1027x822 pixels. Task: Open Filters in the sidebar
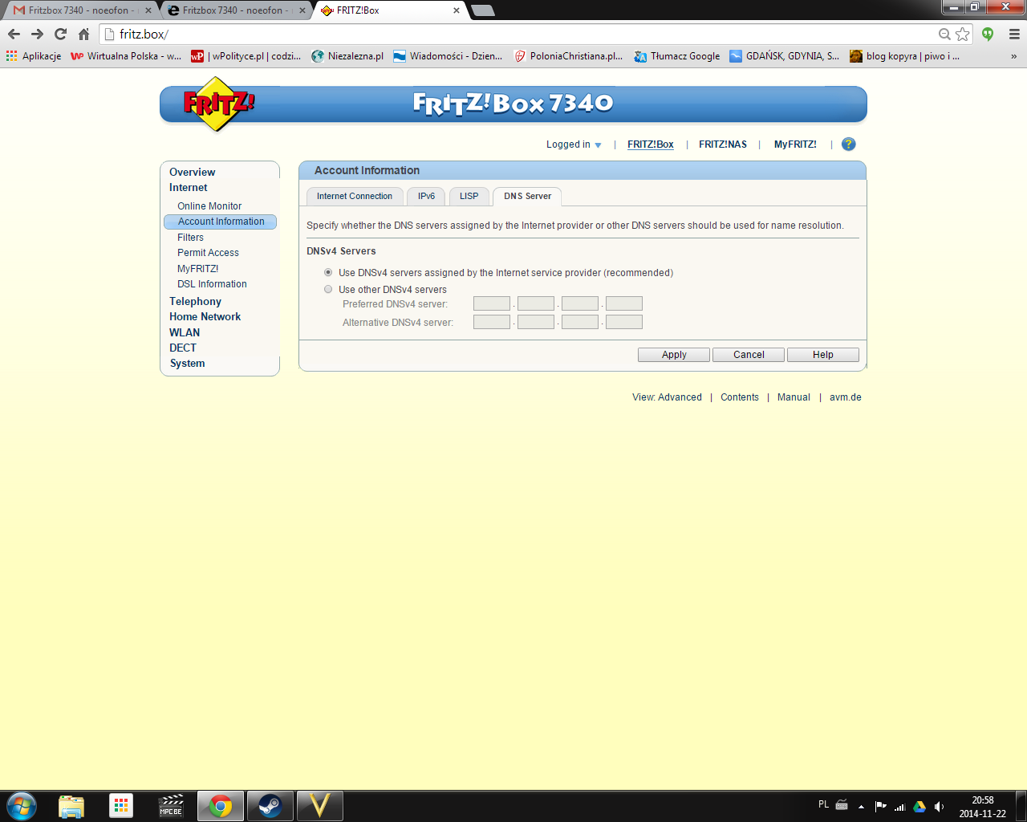[190, 238]
